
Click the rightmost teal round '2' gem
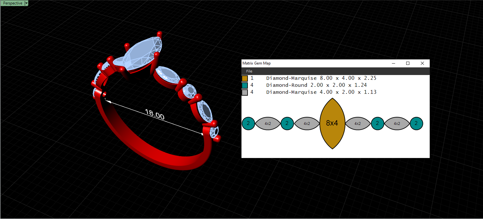point(416,123)
